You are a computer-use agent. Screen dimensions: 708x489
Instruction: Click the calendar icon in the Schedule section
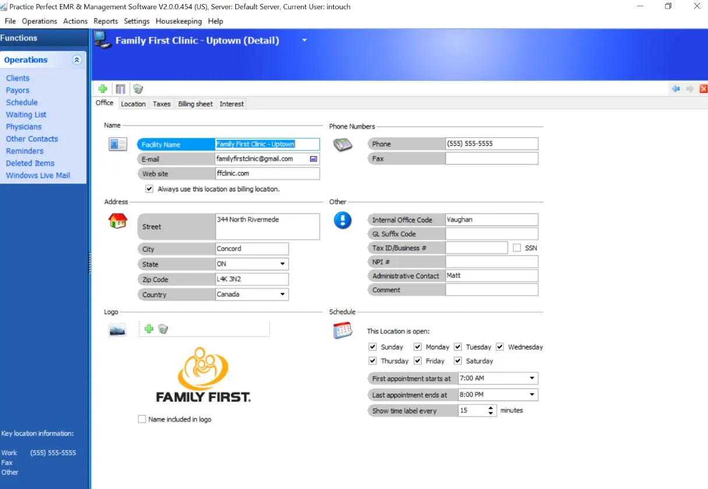tap(342, 330)
